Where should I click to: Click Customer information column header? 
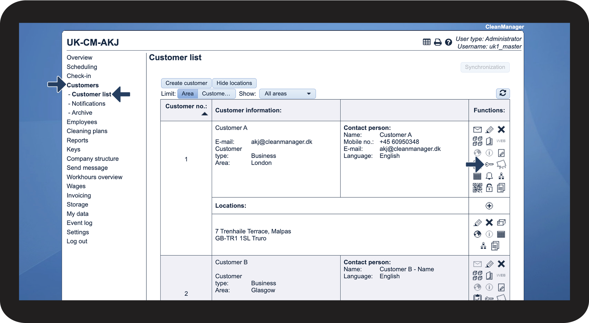248,110
